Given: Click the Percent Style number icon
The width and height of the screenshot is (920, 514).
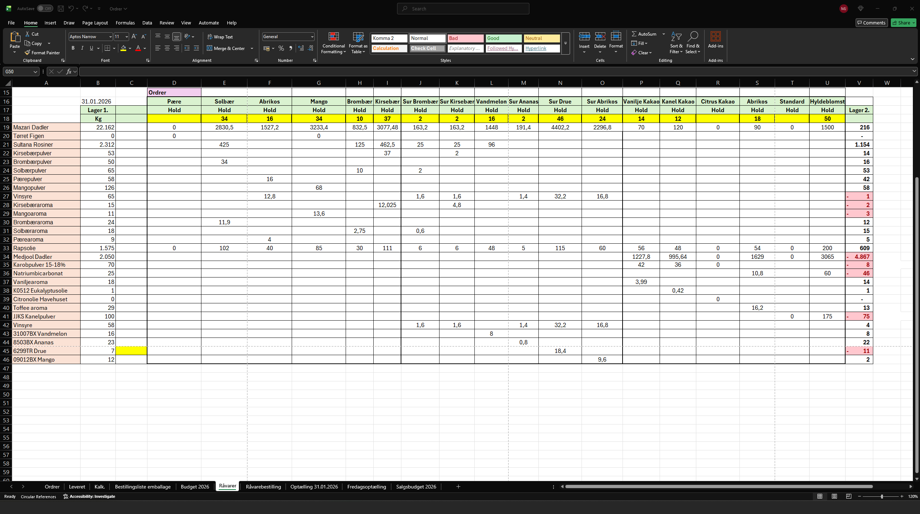Looking at the screenshot, I should click(x=281, y=48).
